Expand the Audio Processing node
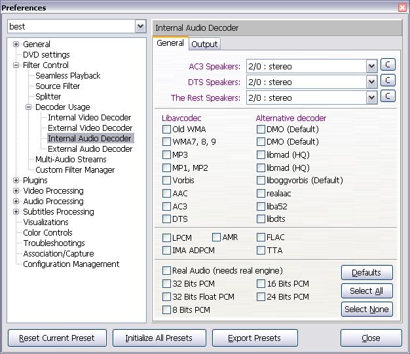The width and height of the screenshot is (410, 354). 16,202
